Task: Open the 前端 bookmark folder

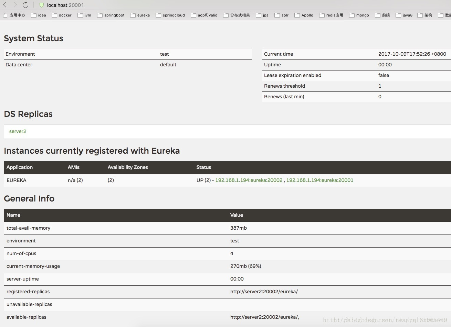Action: [382, 15]
